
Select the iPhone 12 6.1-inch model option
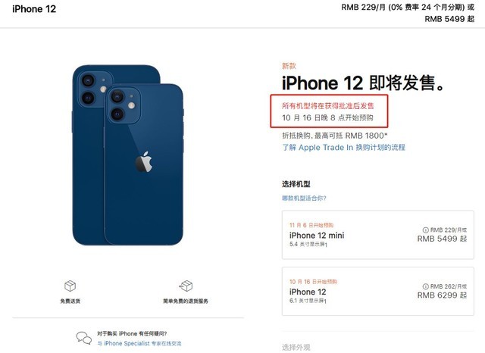[x=377, y=291]
